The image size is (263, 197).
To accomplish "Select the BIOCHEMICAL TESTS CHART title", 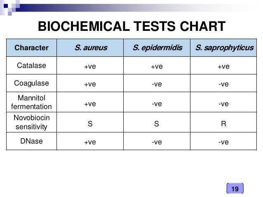I will [131, 26].
